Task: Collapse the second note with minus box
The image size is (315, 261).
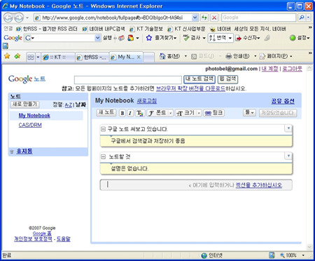Action: pos(103,156)
